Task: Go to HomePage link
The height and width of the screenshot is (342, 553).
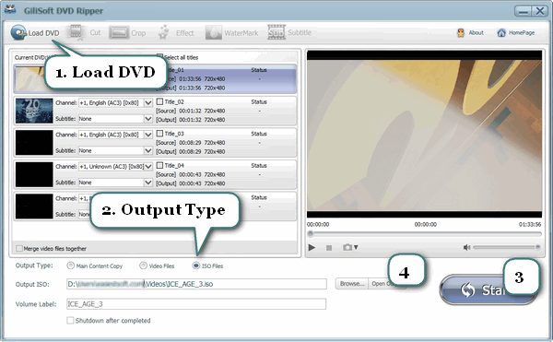Action: [516, 33]
